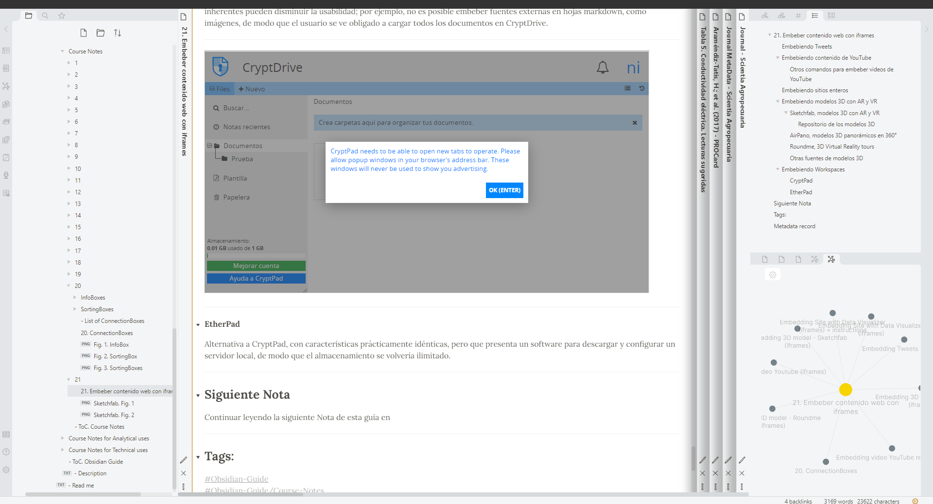
Task: Click the 4 backlinks status bar entry
Action: point(798,501)
